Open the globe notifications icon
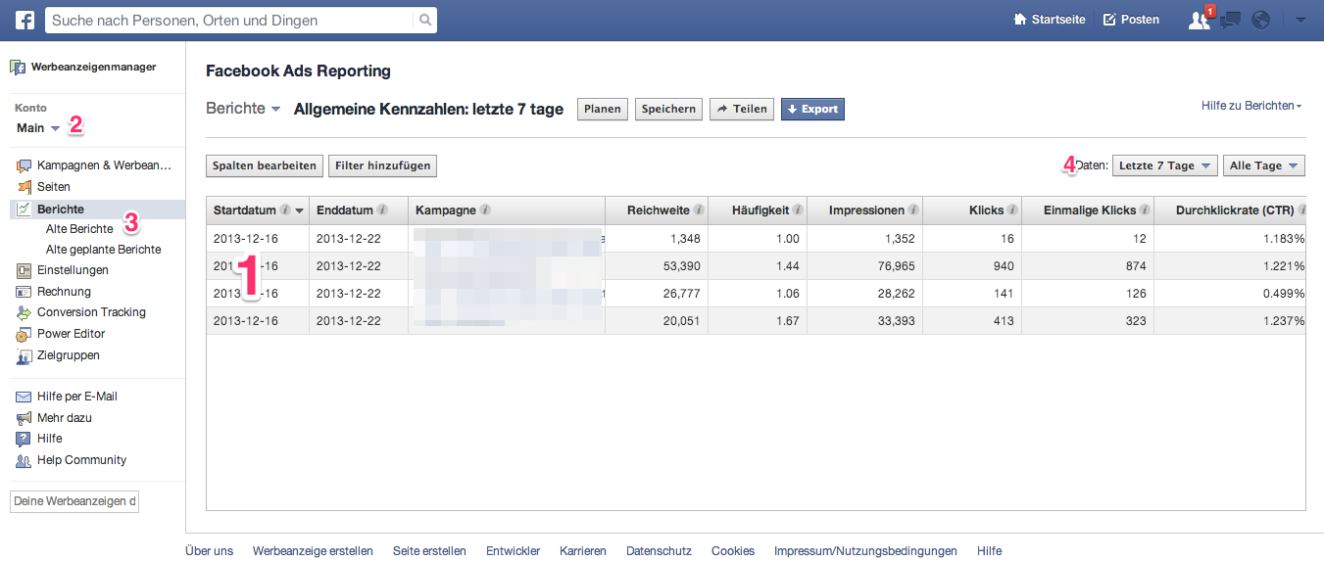Viewport: 1324px width, 561px height. click(1260, 20)
